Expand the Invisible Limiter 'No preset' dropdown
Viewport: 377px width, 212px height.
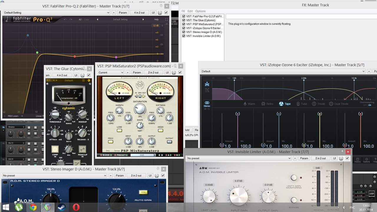[x=239, y=158]
